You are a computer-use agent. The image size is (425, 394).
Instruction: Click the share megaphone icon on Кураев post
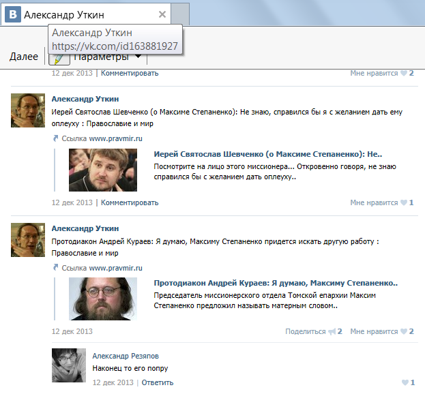click(332, 331)
